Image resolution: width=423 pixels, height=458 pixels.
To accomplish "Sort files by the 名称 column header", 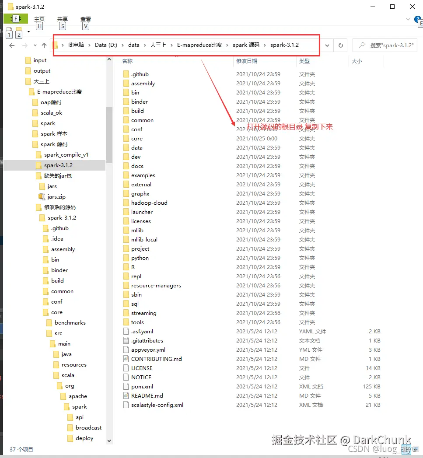I will pyautogui.click(x=127, y=61).
